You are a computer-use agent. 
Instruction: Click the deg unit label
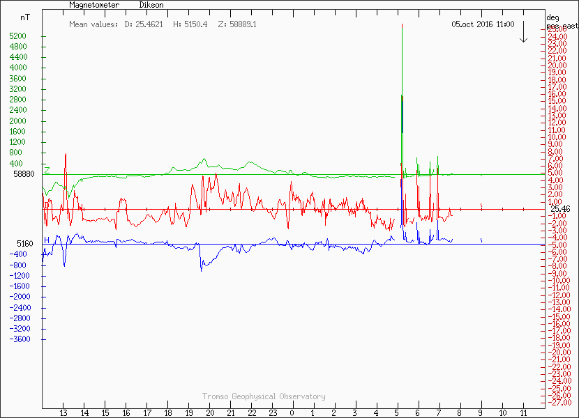tap(552, 17)
